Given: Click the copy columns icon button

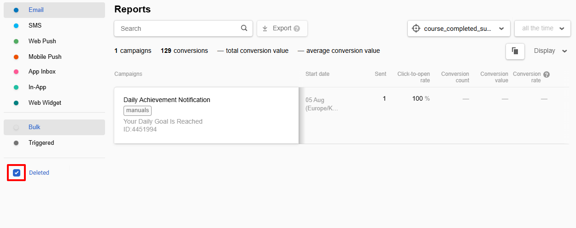Looking at the screenshot, I should click(515, 51).
